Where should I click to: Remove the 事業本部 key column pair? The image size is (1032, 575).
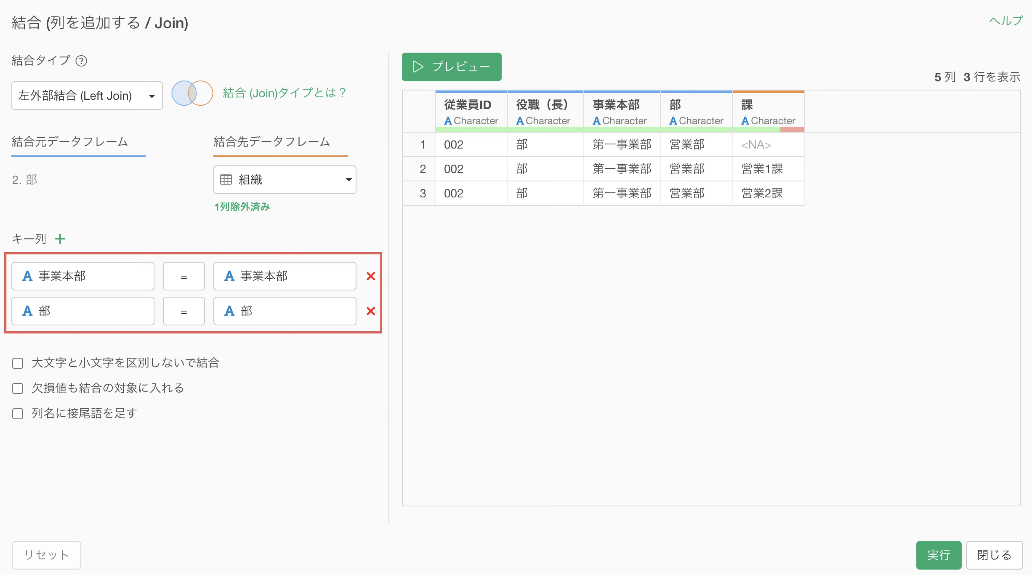(371, 276)
